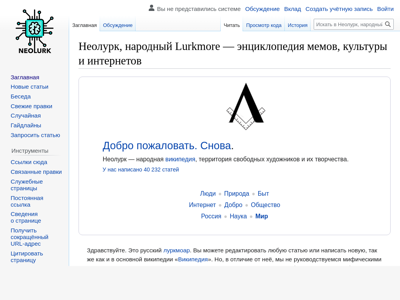
Task: Open the википедия link in the intro
Action: 180,159
